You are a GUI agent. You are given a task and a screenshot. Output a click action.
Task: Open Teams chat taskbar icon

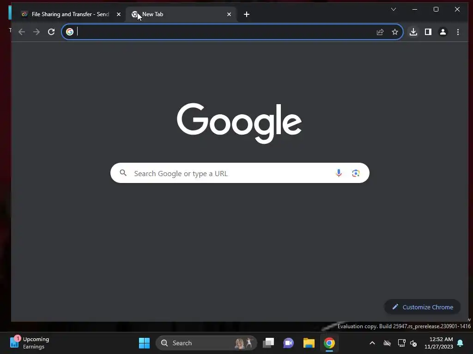(x=288, y=343)
